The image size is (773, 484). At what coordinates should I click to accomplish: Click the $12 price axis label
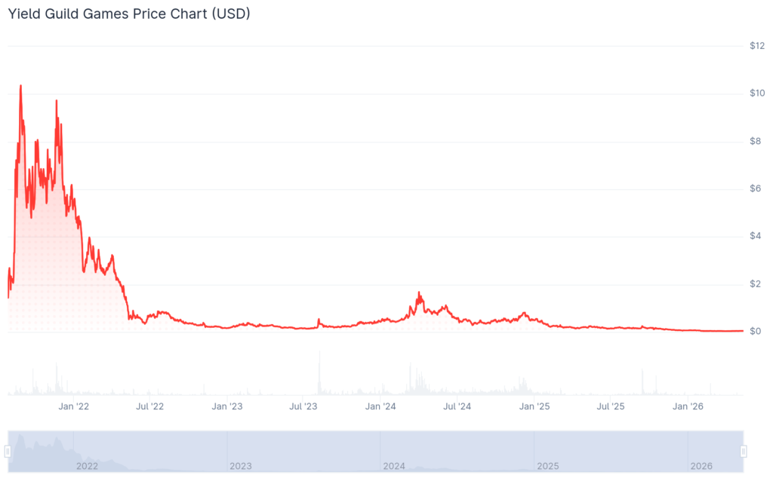coord(756,46)
